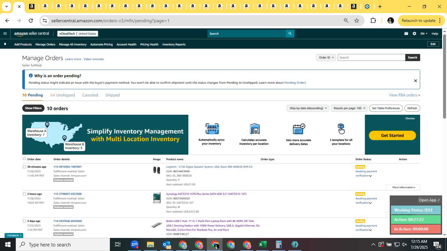The height and width of the screenshot is (251, 447).
Task: Click Open App in tracker widget
Action: click(429, 200)
